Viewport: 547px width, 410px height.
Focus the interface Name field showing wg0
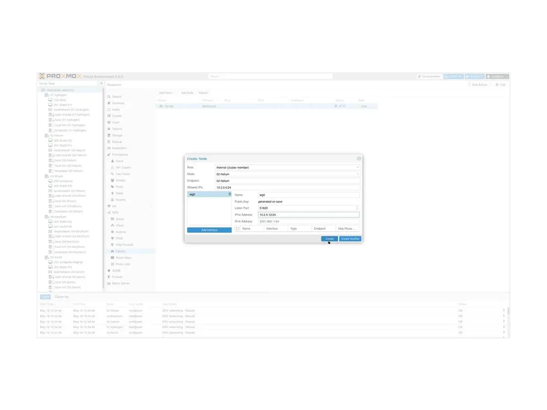coord(309,195)
